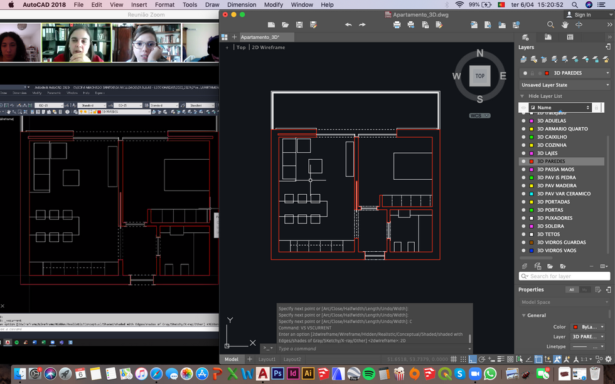Click the New Layer Group folder icon

coord(550,266)
